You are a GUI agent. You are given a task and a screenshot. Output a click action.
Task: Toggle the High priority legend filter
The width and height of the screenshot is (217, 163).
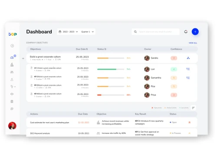157,108
